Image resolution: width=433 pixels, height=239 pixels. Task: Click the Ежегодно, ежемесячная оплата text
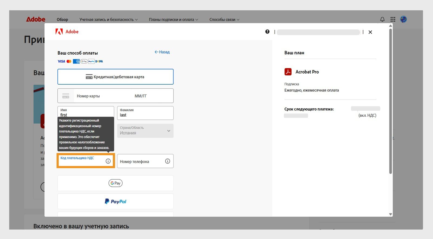click(311, 90)
